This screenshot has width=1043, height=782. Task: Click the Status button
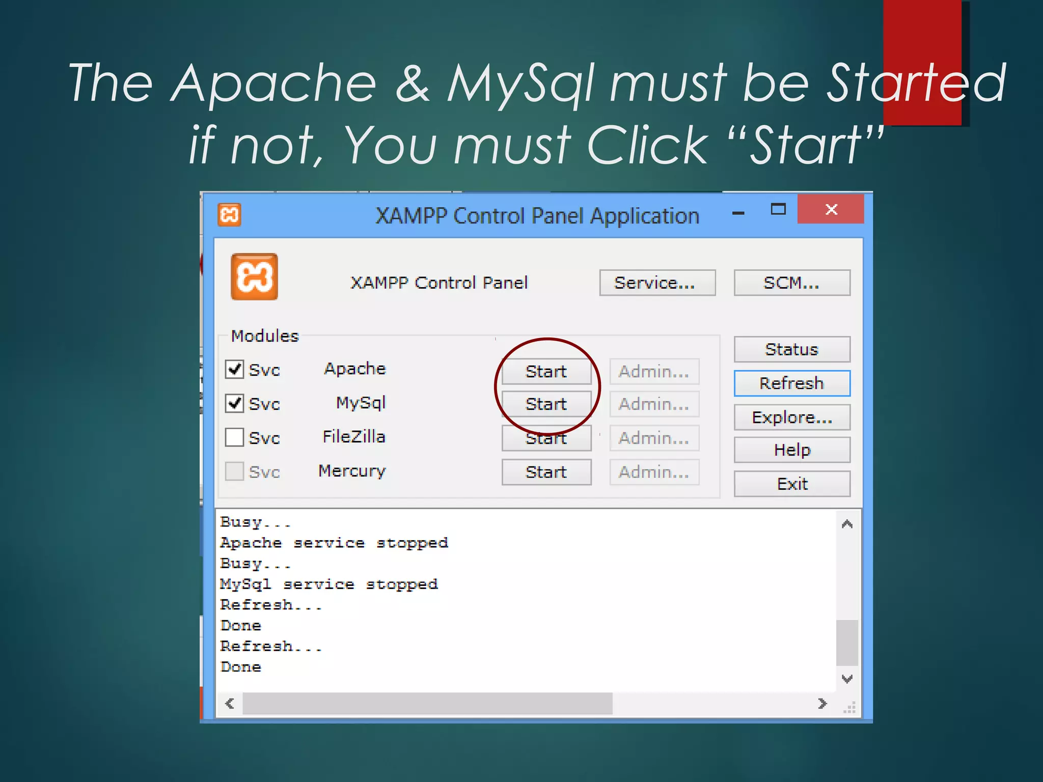[x=792, y=349]
